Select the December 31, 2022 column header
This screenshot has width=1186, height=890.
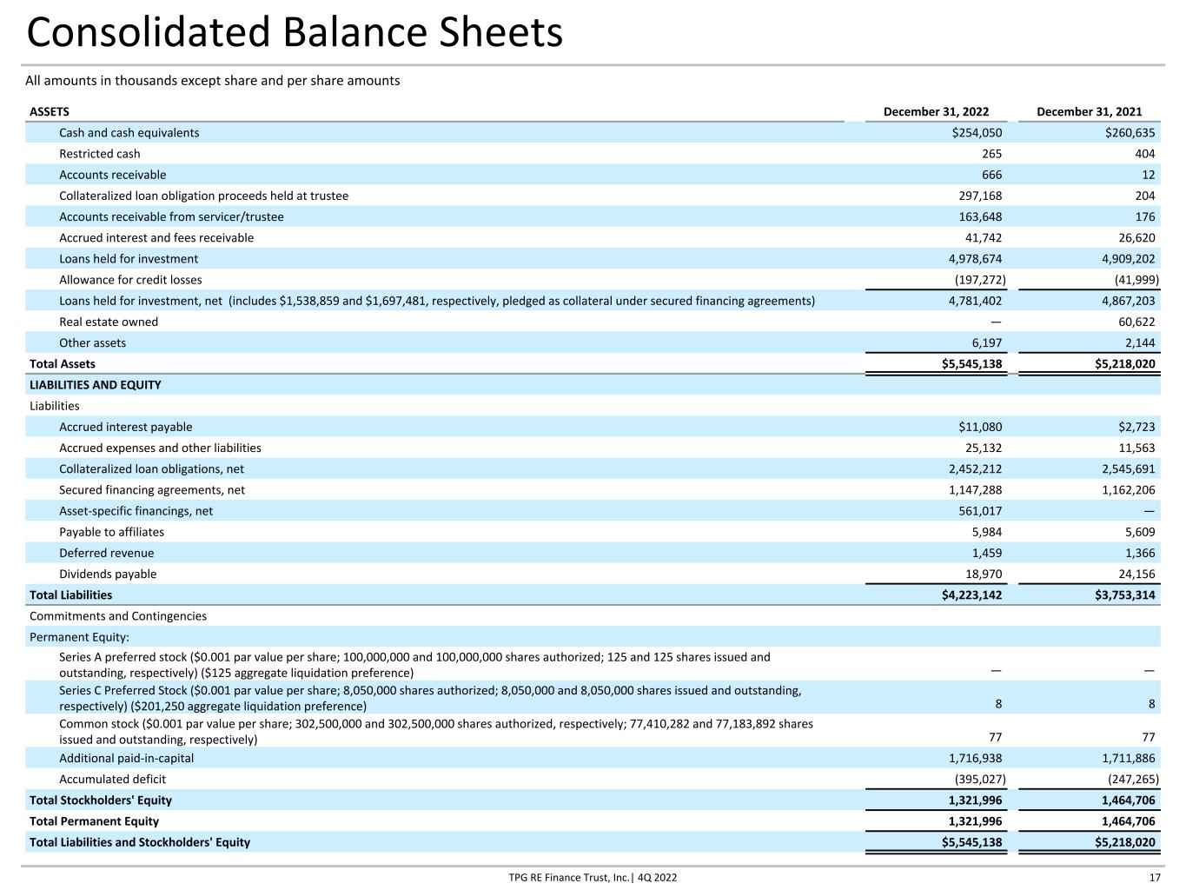tap(936, 111)
